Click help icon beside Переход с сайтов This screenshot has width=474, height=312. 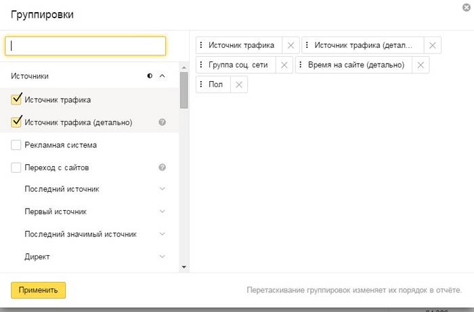(x=162, y=167)
